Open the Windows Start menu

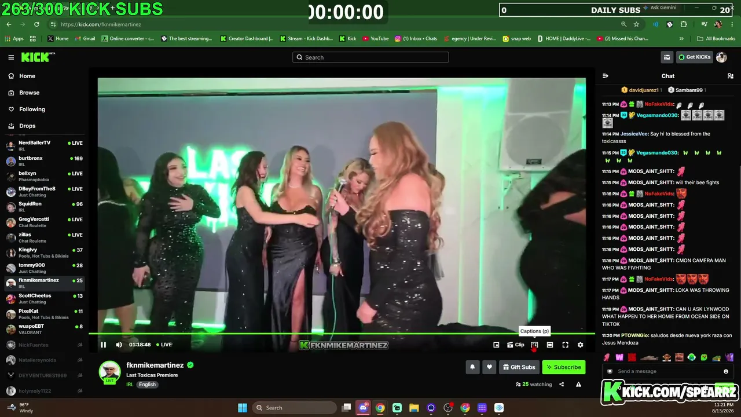pyautogui.click(x=243, y=408)
